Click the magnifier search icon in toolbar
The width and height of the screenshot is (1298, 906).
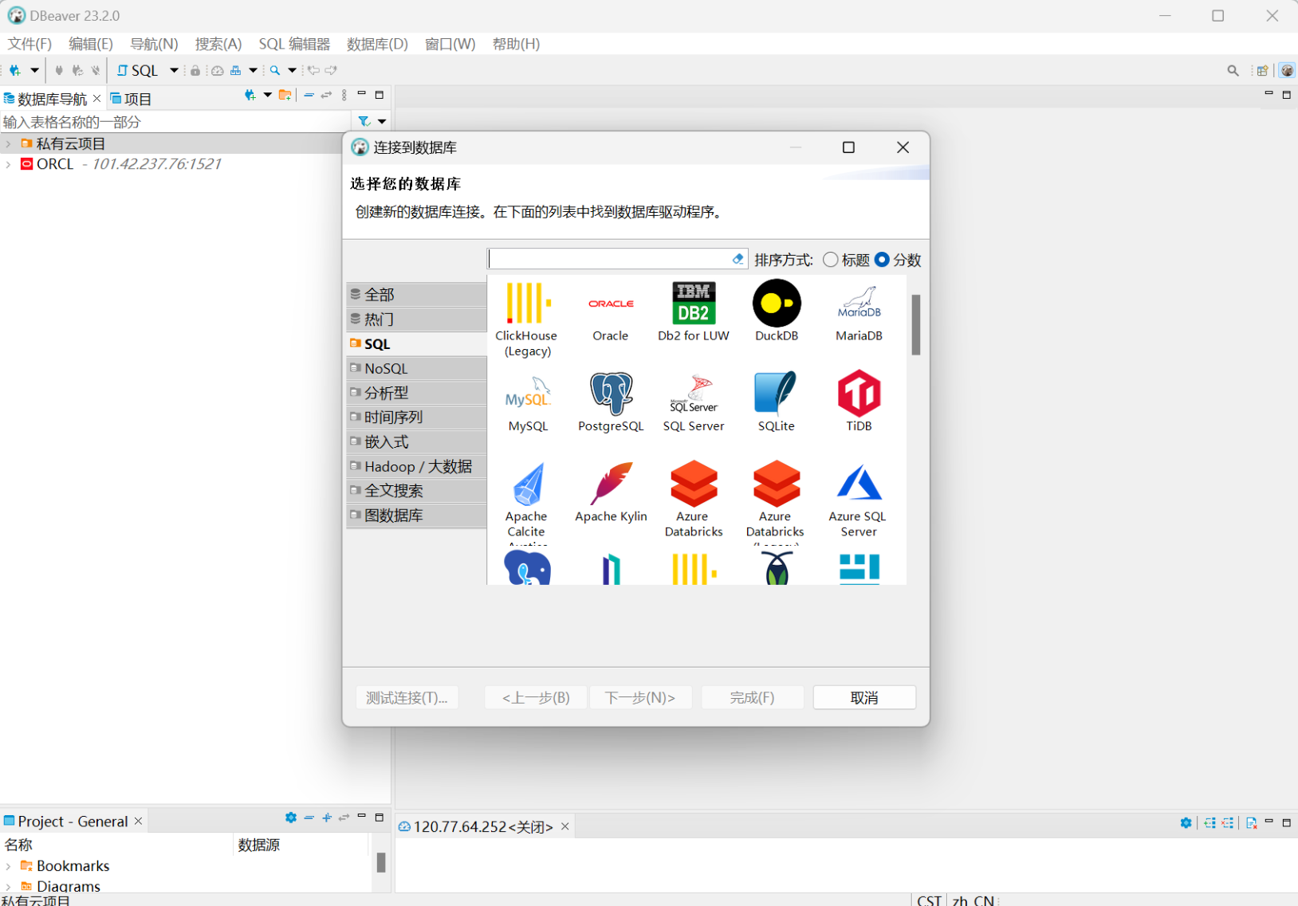click(x=275, y=70)
